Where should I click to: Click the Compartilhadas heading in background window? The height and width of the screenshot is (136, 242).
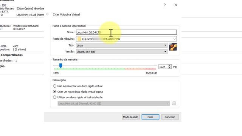(12, 55)
